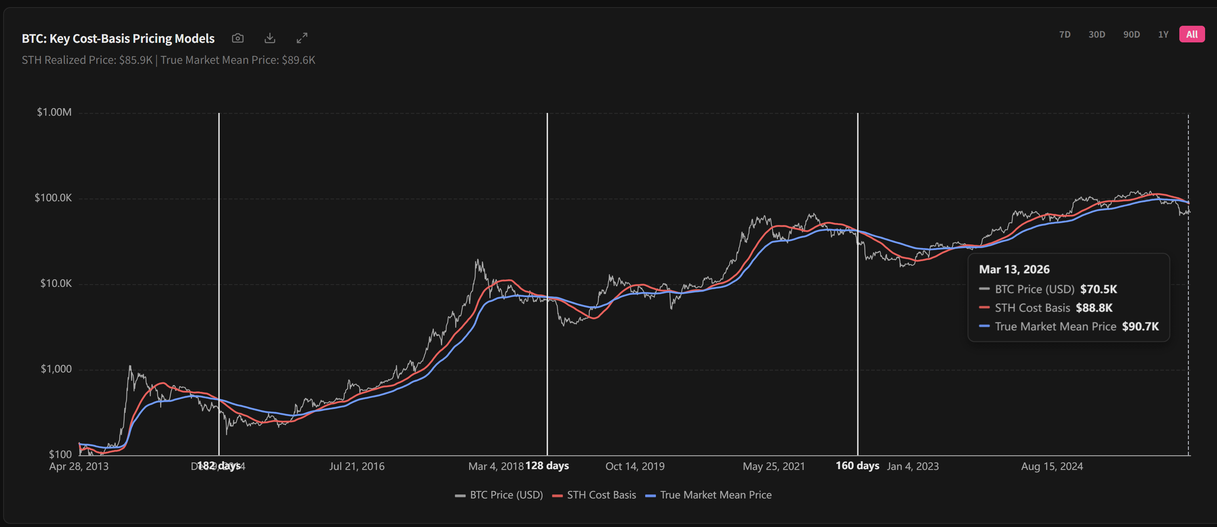The image size is (1217, 527).
Task: Click the $100.0K y-axis label
Action: tap(53, 198)
